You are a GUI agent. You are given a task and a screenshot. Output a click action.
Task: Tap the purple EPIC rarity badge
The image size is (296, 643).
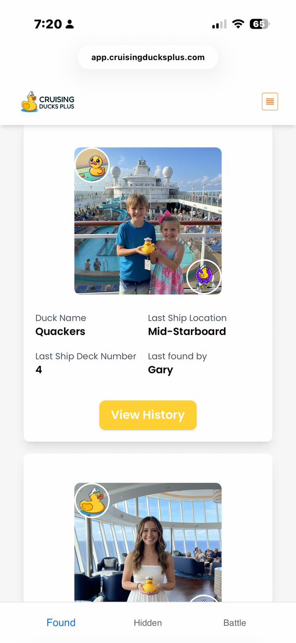click(x=204, y=277)
